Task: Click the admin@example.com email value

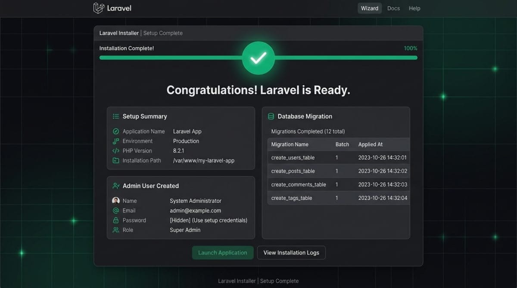Action: click(195, 211)
